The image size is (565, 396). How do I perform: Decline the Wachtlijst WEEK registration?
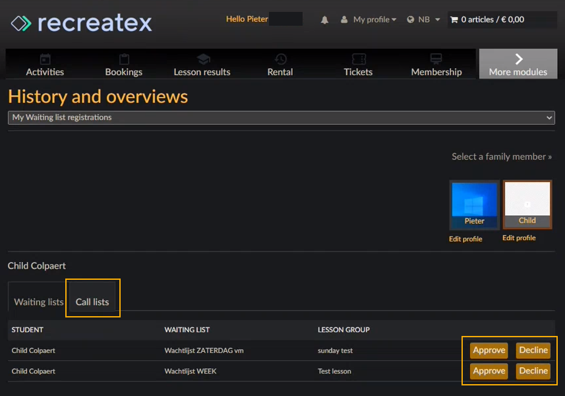pos(533,371)
